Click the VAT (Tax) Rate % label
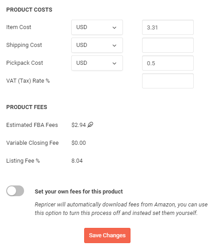216x248 pixels. click(28, 81)
